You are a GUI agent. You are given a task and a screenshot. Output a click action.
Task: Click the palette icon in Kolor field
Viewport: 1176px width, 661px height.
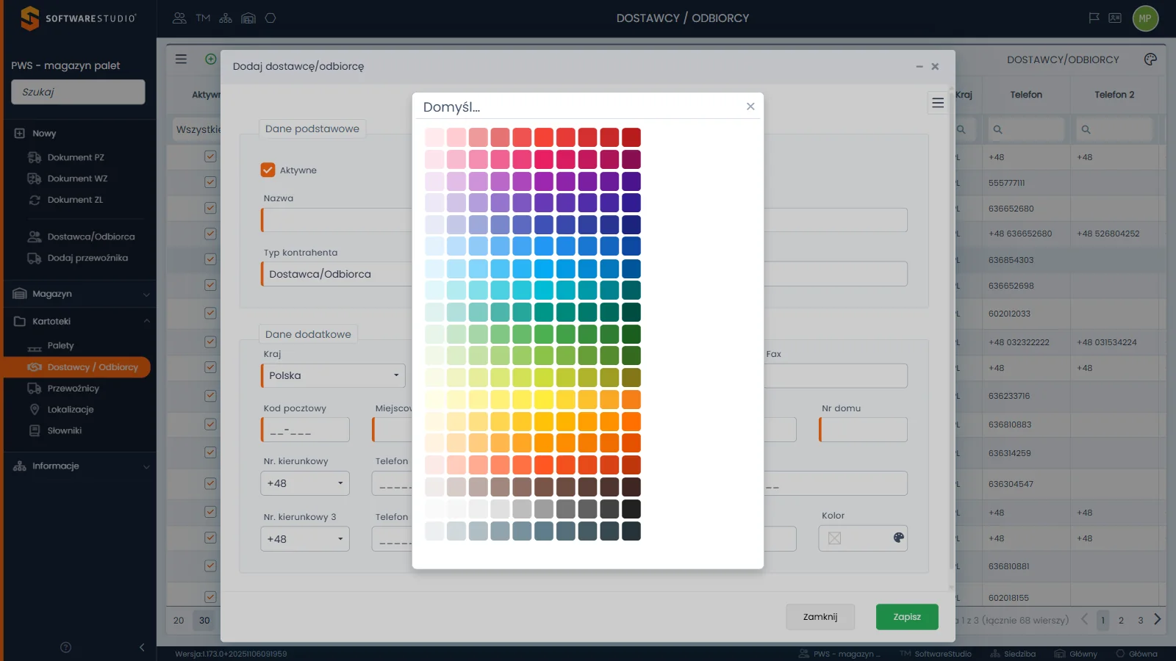898,538
